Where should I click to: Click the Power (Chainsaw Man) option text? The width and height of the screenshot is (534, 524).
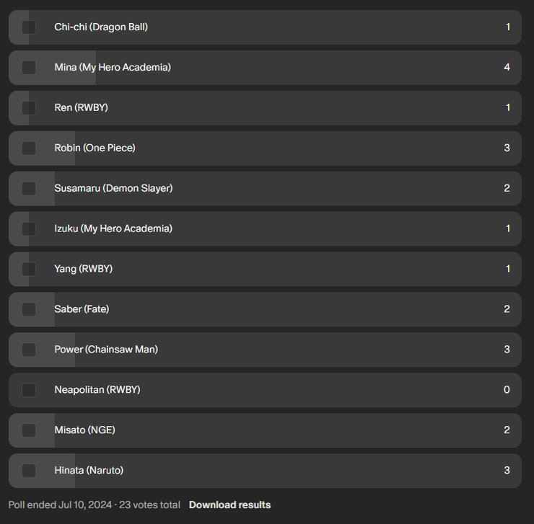106,350
